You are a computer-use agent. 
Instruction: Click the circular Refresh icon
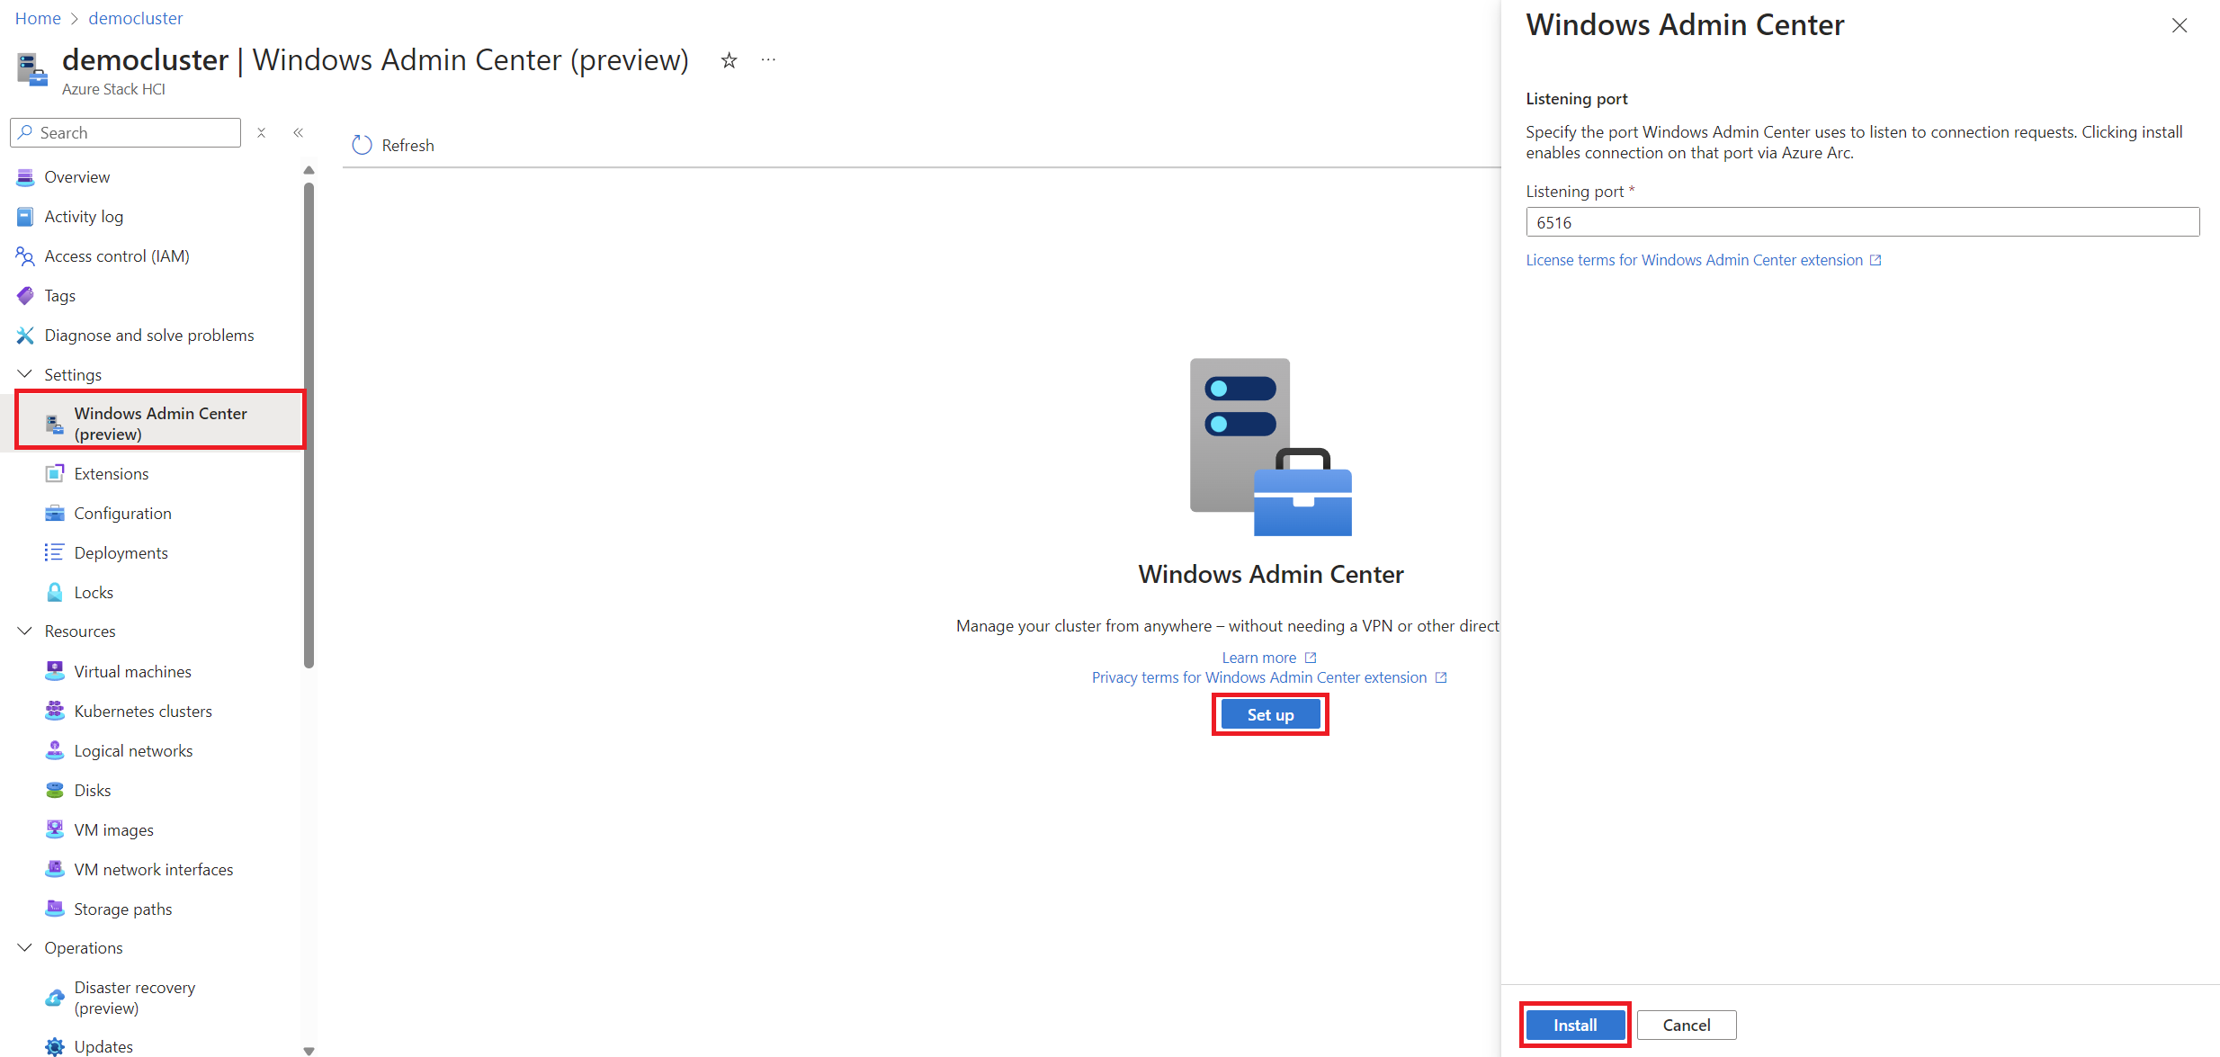(x=362, y=146)
